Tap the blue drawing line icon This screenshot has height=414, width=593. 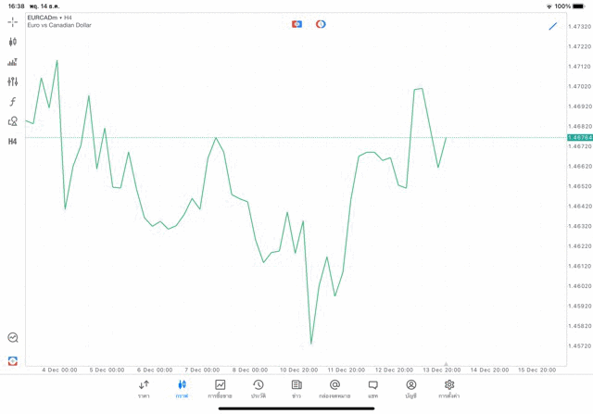[x=553, y=26]
